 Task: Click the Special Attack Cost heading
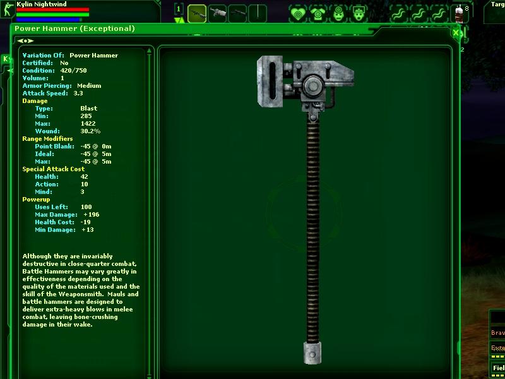click(x=54, y=169)
